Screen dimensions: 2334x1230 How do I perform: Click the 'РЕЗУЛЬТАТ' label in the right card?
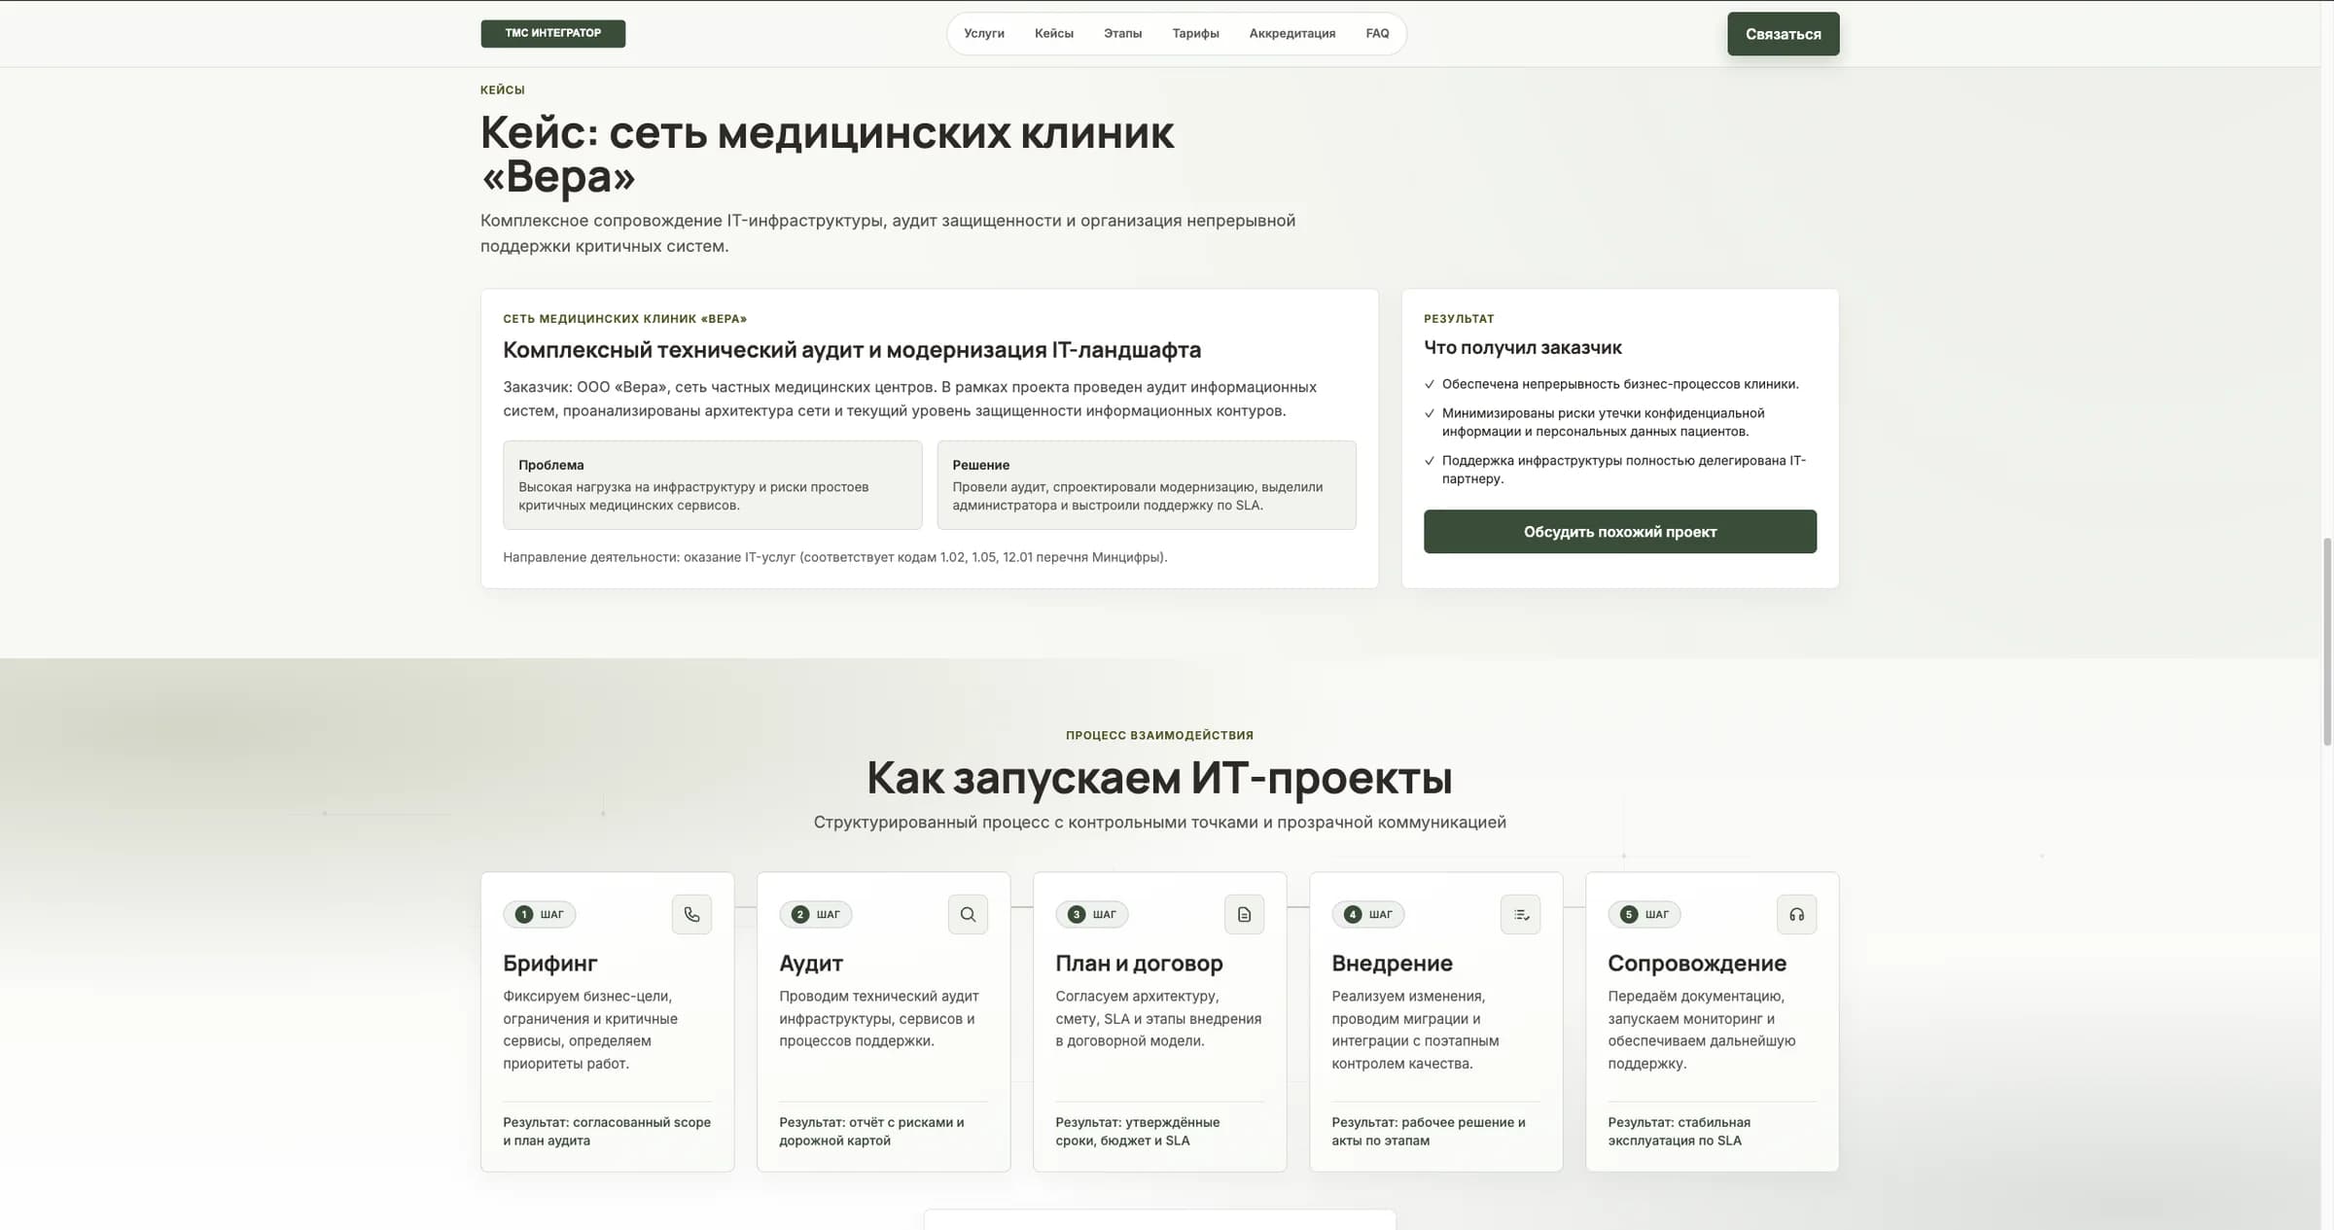[x=1459, y=319]
